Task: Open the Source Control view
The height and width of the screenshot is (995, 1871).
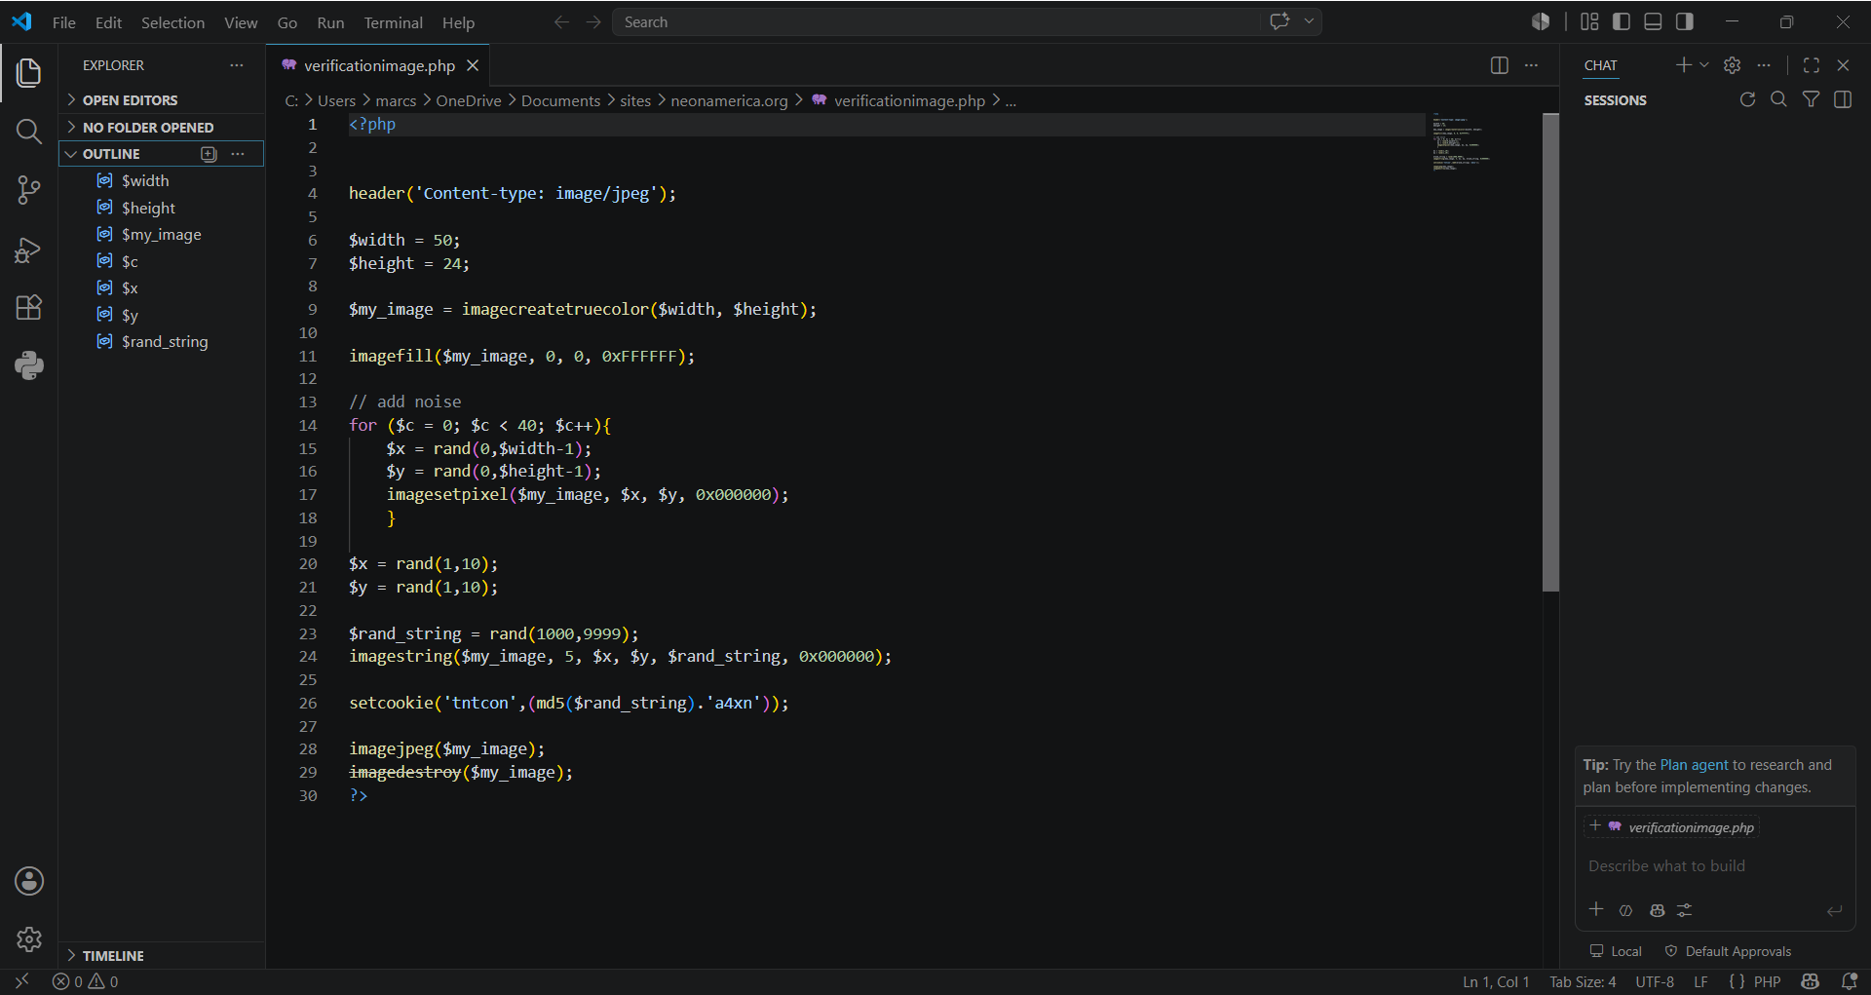Action: (x=29, y=190)
